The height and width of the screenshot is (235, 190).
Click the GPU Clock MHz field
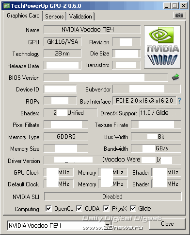59,172
